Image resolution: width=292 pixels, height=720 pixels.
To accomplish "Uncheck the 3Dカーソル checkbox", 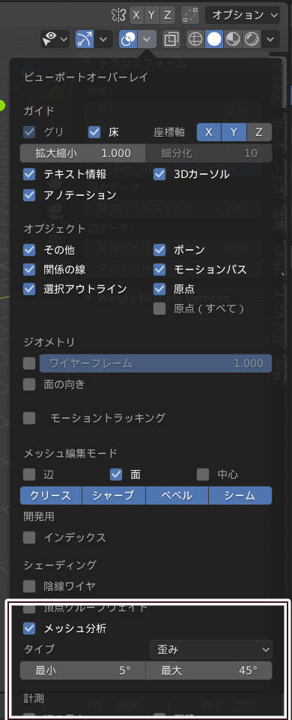I will [x=159, y=174].
